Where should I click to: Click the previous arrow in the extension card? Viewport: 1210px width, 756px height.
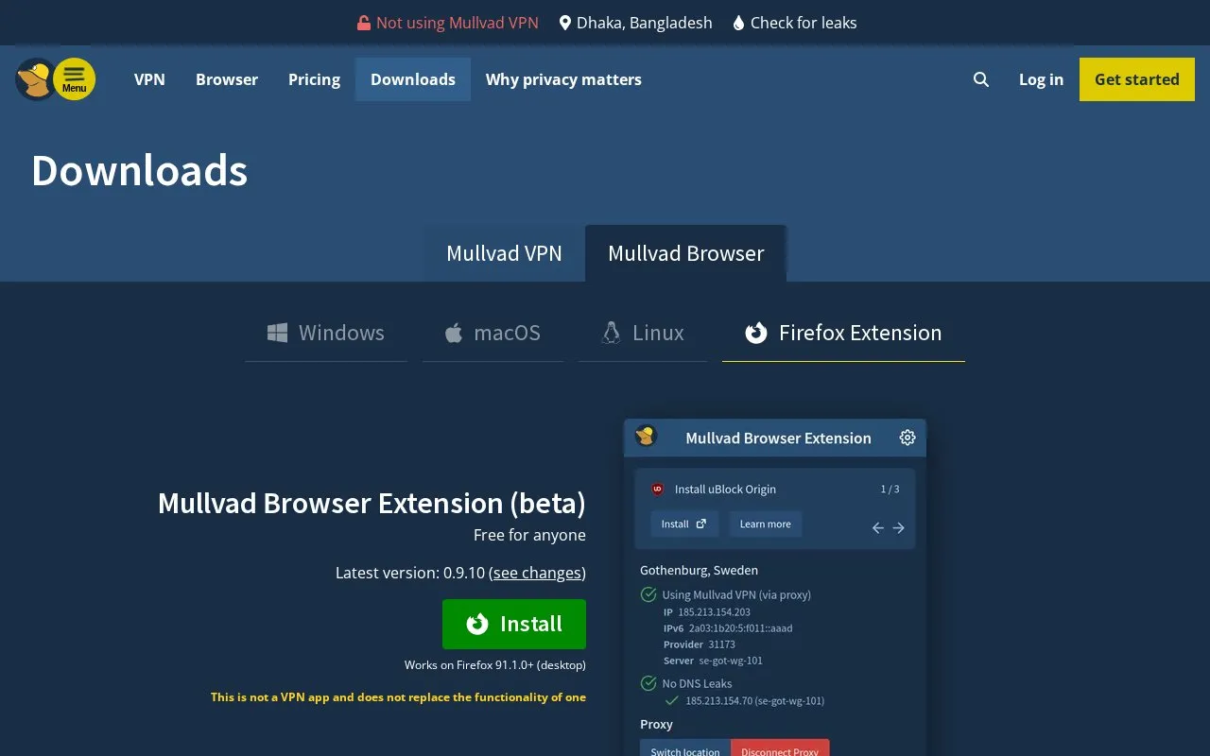tap(878, 528)
